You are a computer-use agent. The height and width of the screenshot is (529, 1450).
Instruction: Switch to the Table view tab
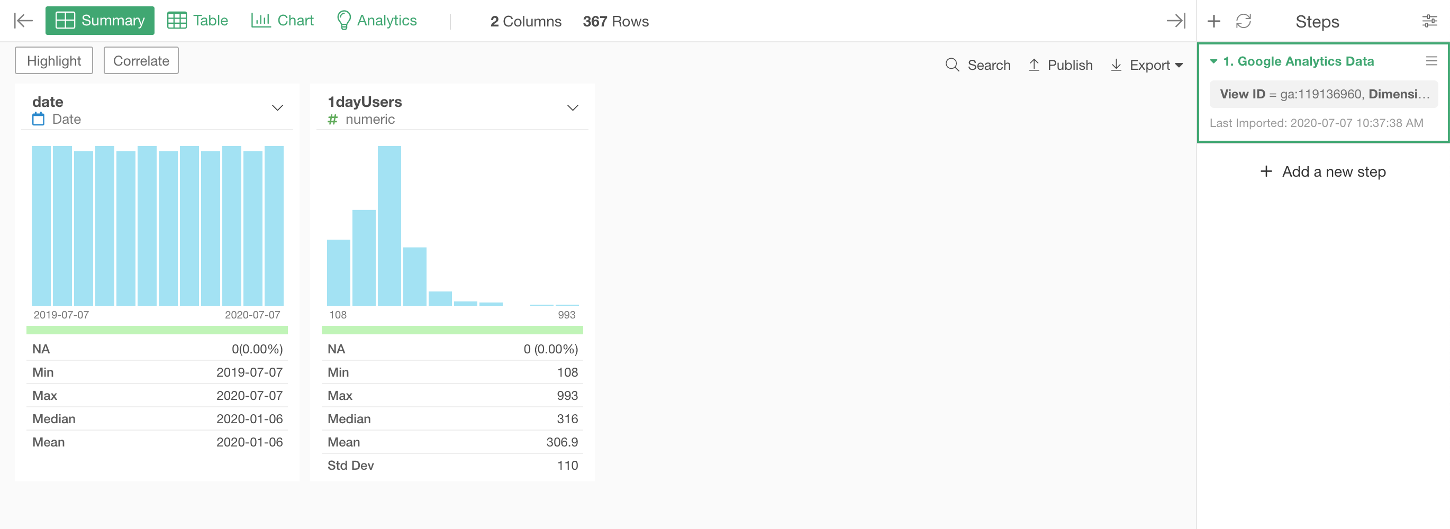tap(197, 21)
